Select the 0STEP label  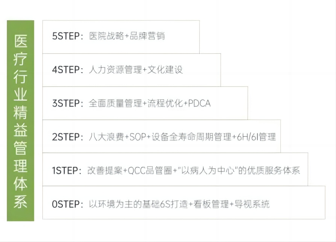coord(66,204)
